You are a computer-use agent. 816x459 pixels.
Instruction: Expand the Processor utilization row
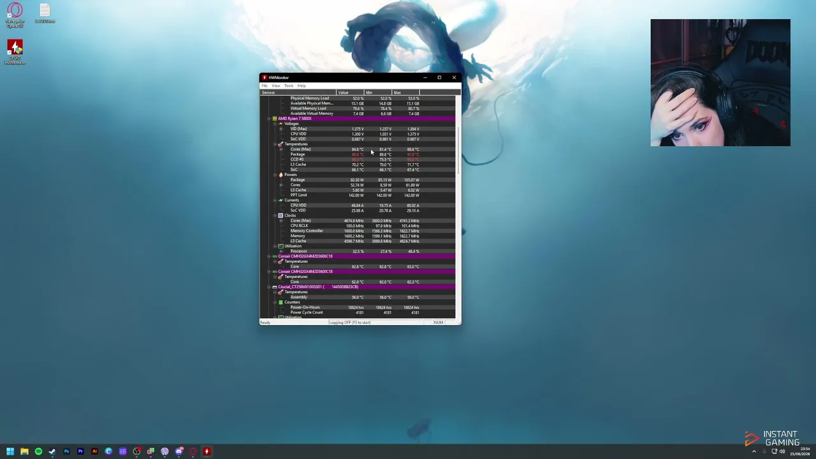[x=280, y=251]
